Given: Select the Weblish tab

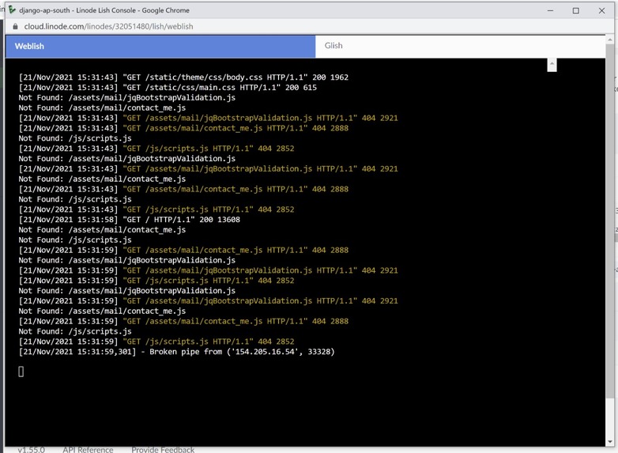Looking at the screenshot, I should pos(160,47).
